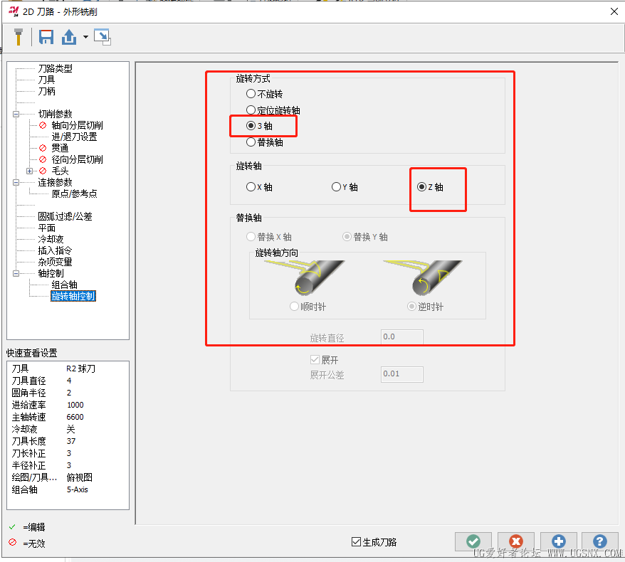Click the 6600 spindle speed value
625x562 pixels.
[75, 417]
